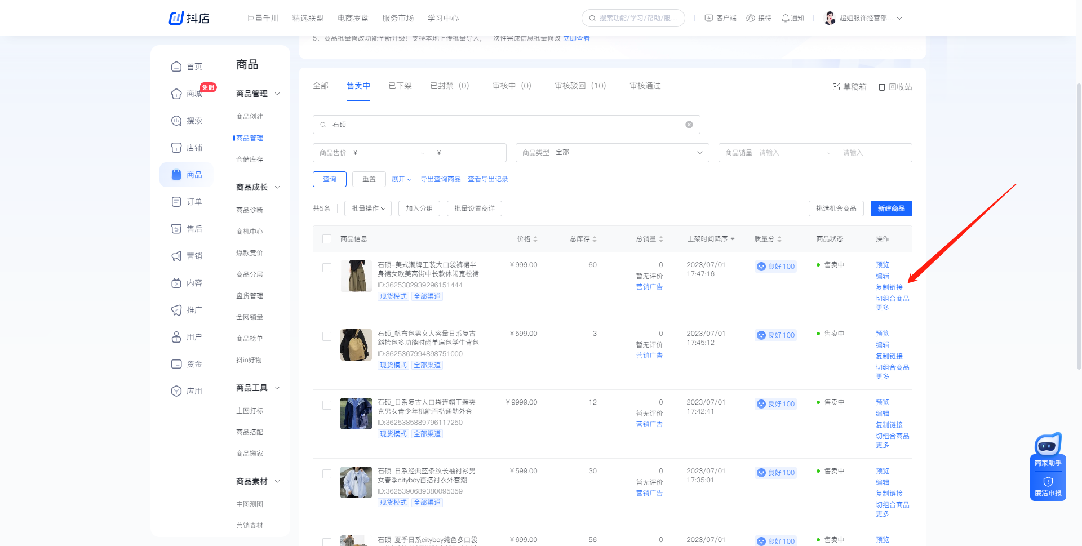Open 草稿箱 drafts box icon
Image resolution: width=1082 pixels, height=546 pixels.
point(836,87)
